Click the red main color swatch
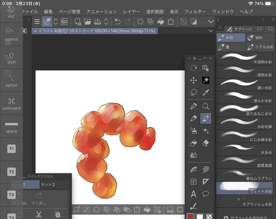This screenshot has height=219, width=276. pyautogui.click(x=190, y=217)
